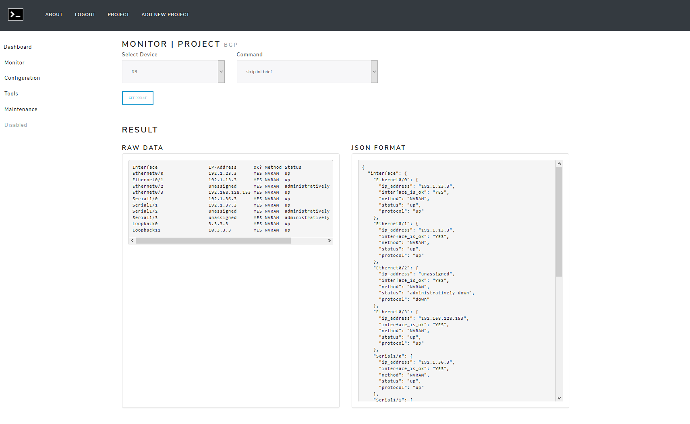The image size is (690, 424).
Task: Click the JSON format vertical scrollbar thumb
Action: point(559,222)
